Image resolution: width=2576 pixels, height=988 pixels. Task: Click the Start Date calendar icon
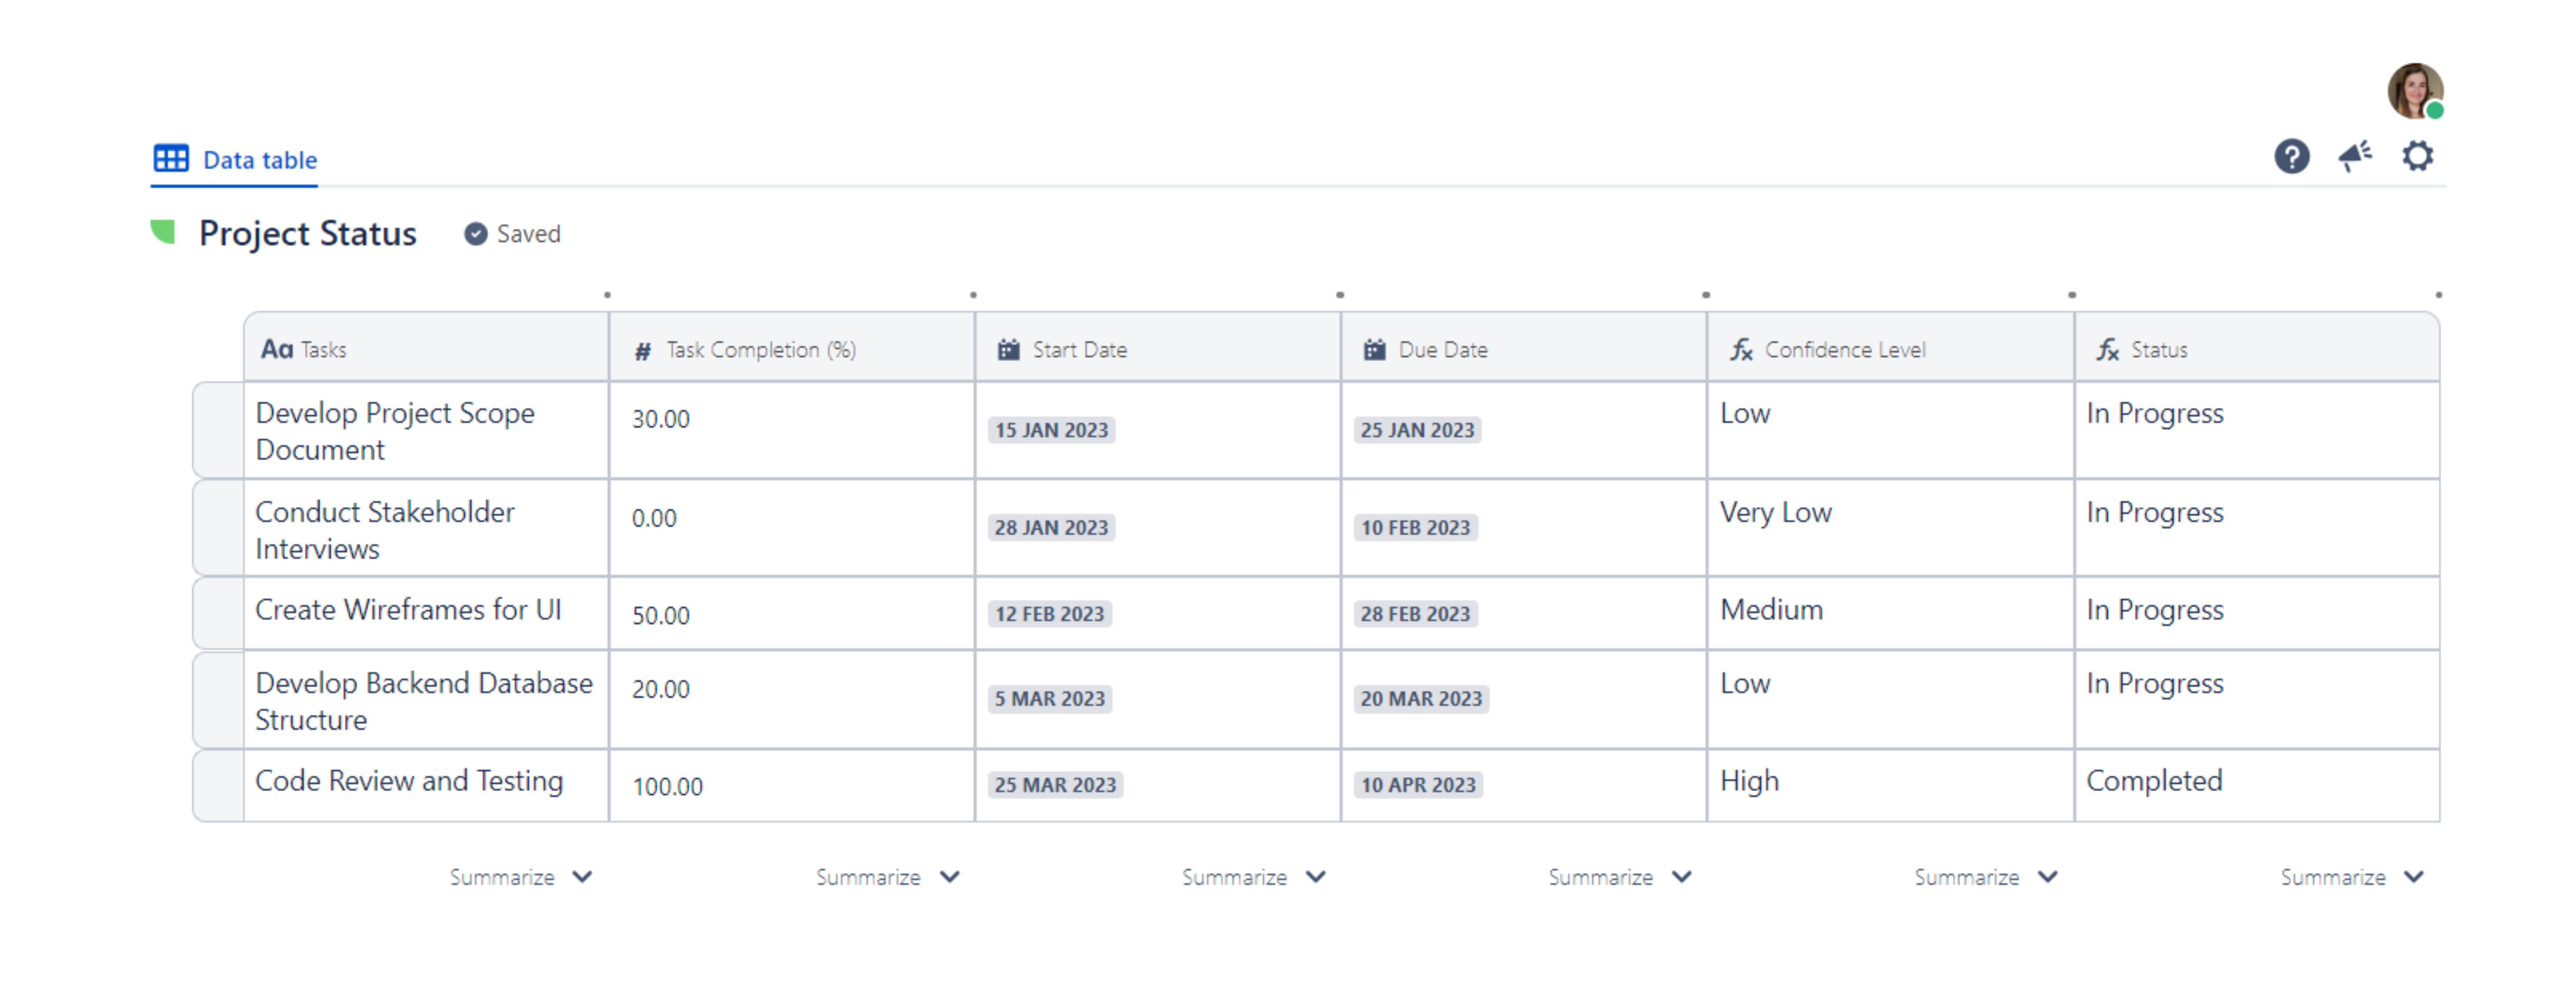point(1008,350)
